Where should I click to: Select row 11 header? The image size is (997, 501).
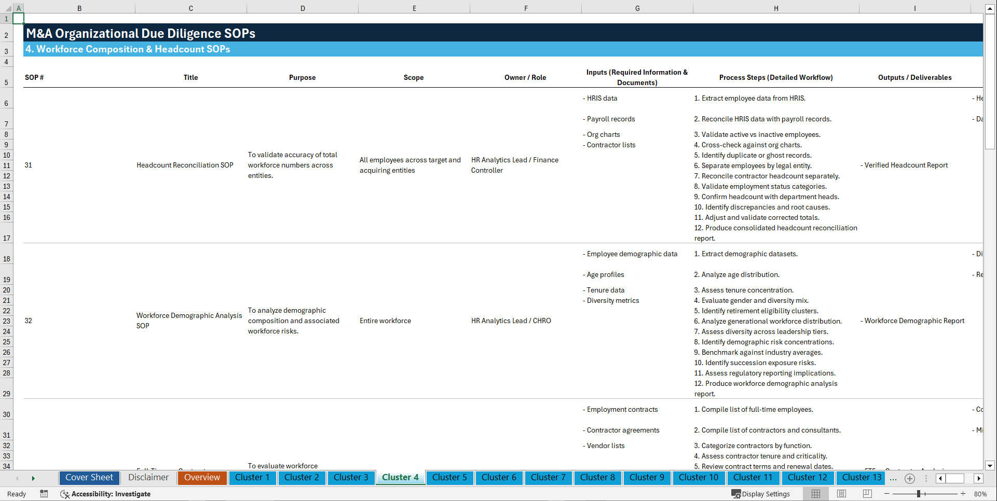(x=6, y=165)
